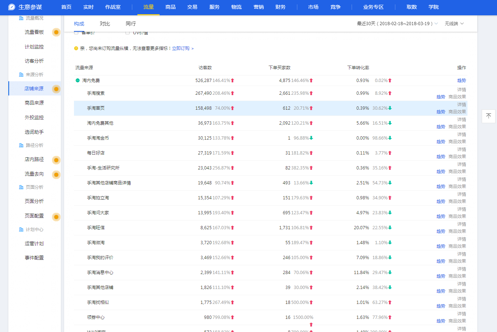Image resolution: width=497 pixels, height=332 pixels.
Task: Open 访客分析 in the sidebar
Action: (x=34, y=61)
